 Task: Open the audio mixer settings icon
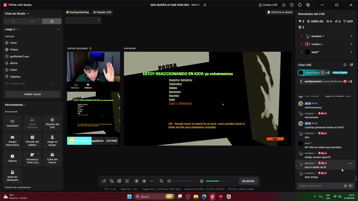click(x=161, y=181)
